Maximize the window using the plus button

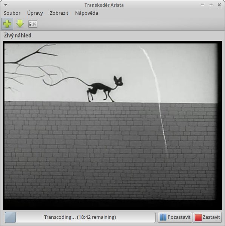211,5
